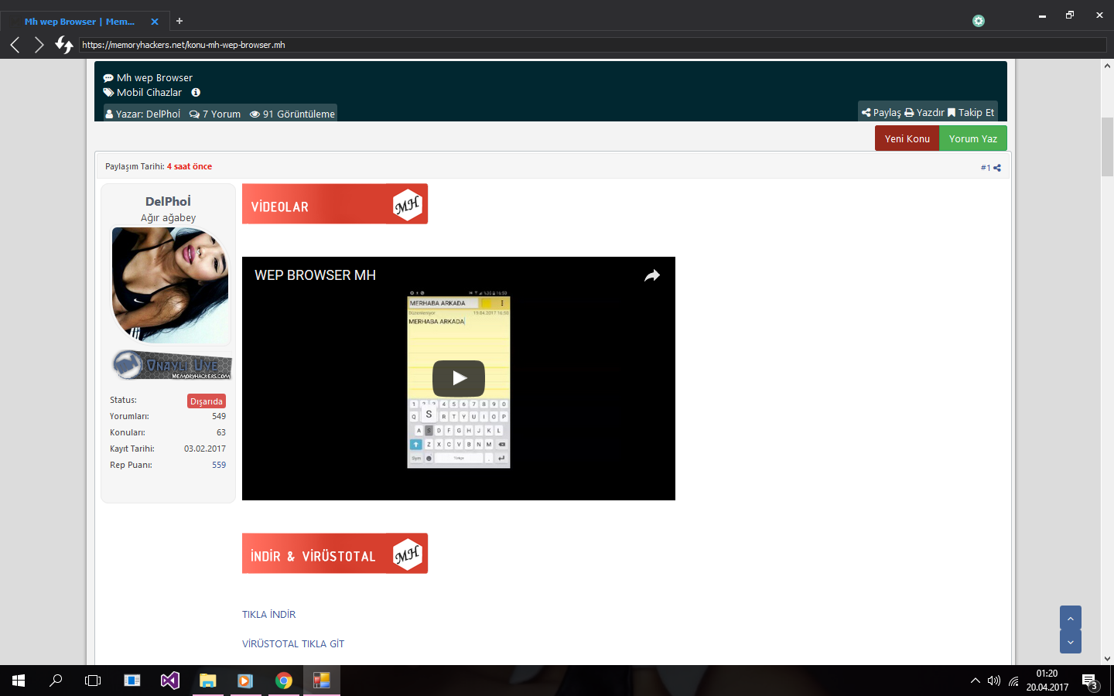
Task: Go forward to the next page
Action: point(39,45)
